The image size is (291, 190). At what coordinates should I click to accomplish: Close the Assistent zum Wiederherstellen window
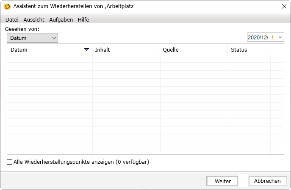click(283, 6)
